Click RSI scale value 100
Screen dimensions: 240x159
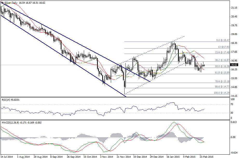coord(232,99)
